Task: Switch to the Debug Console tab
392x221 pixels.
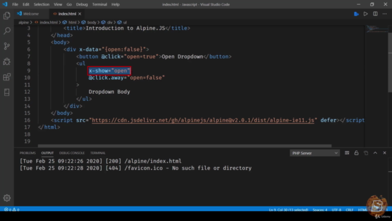Action: (x=72, y=153)
